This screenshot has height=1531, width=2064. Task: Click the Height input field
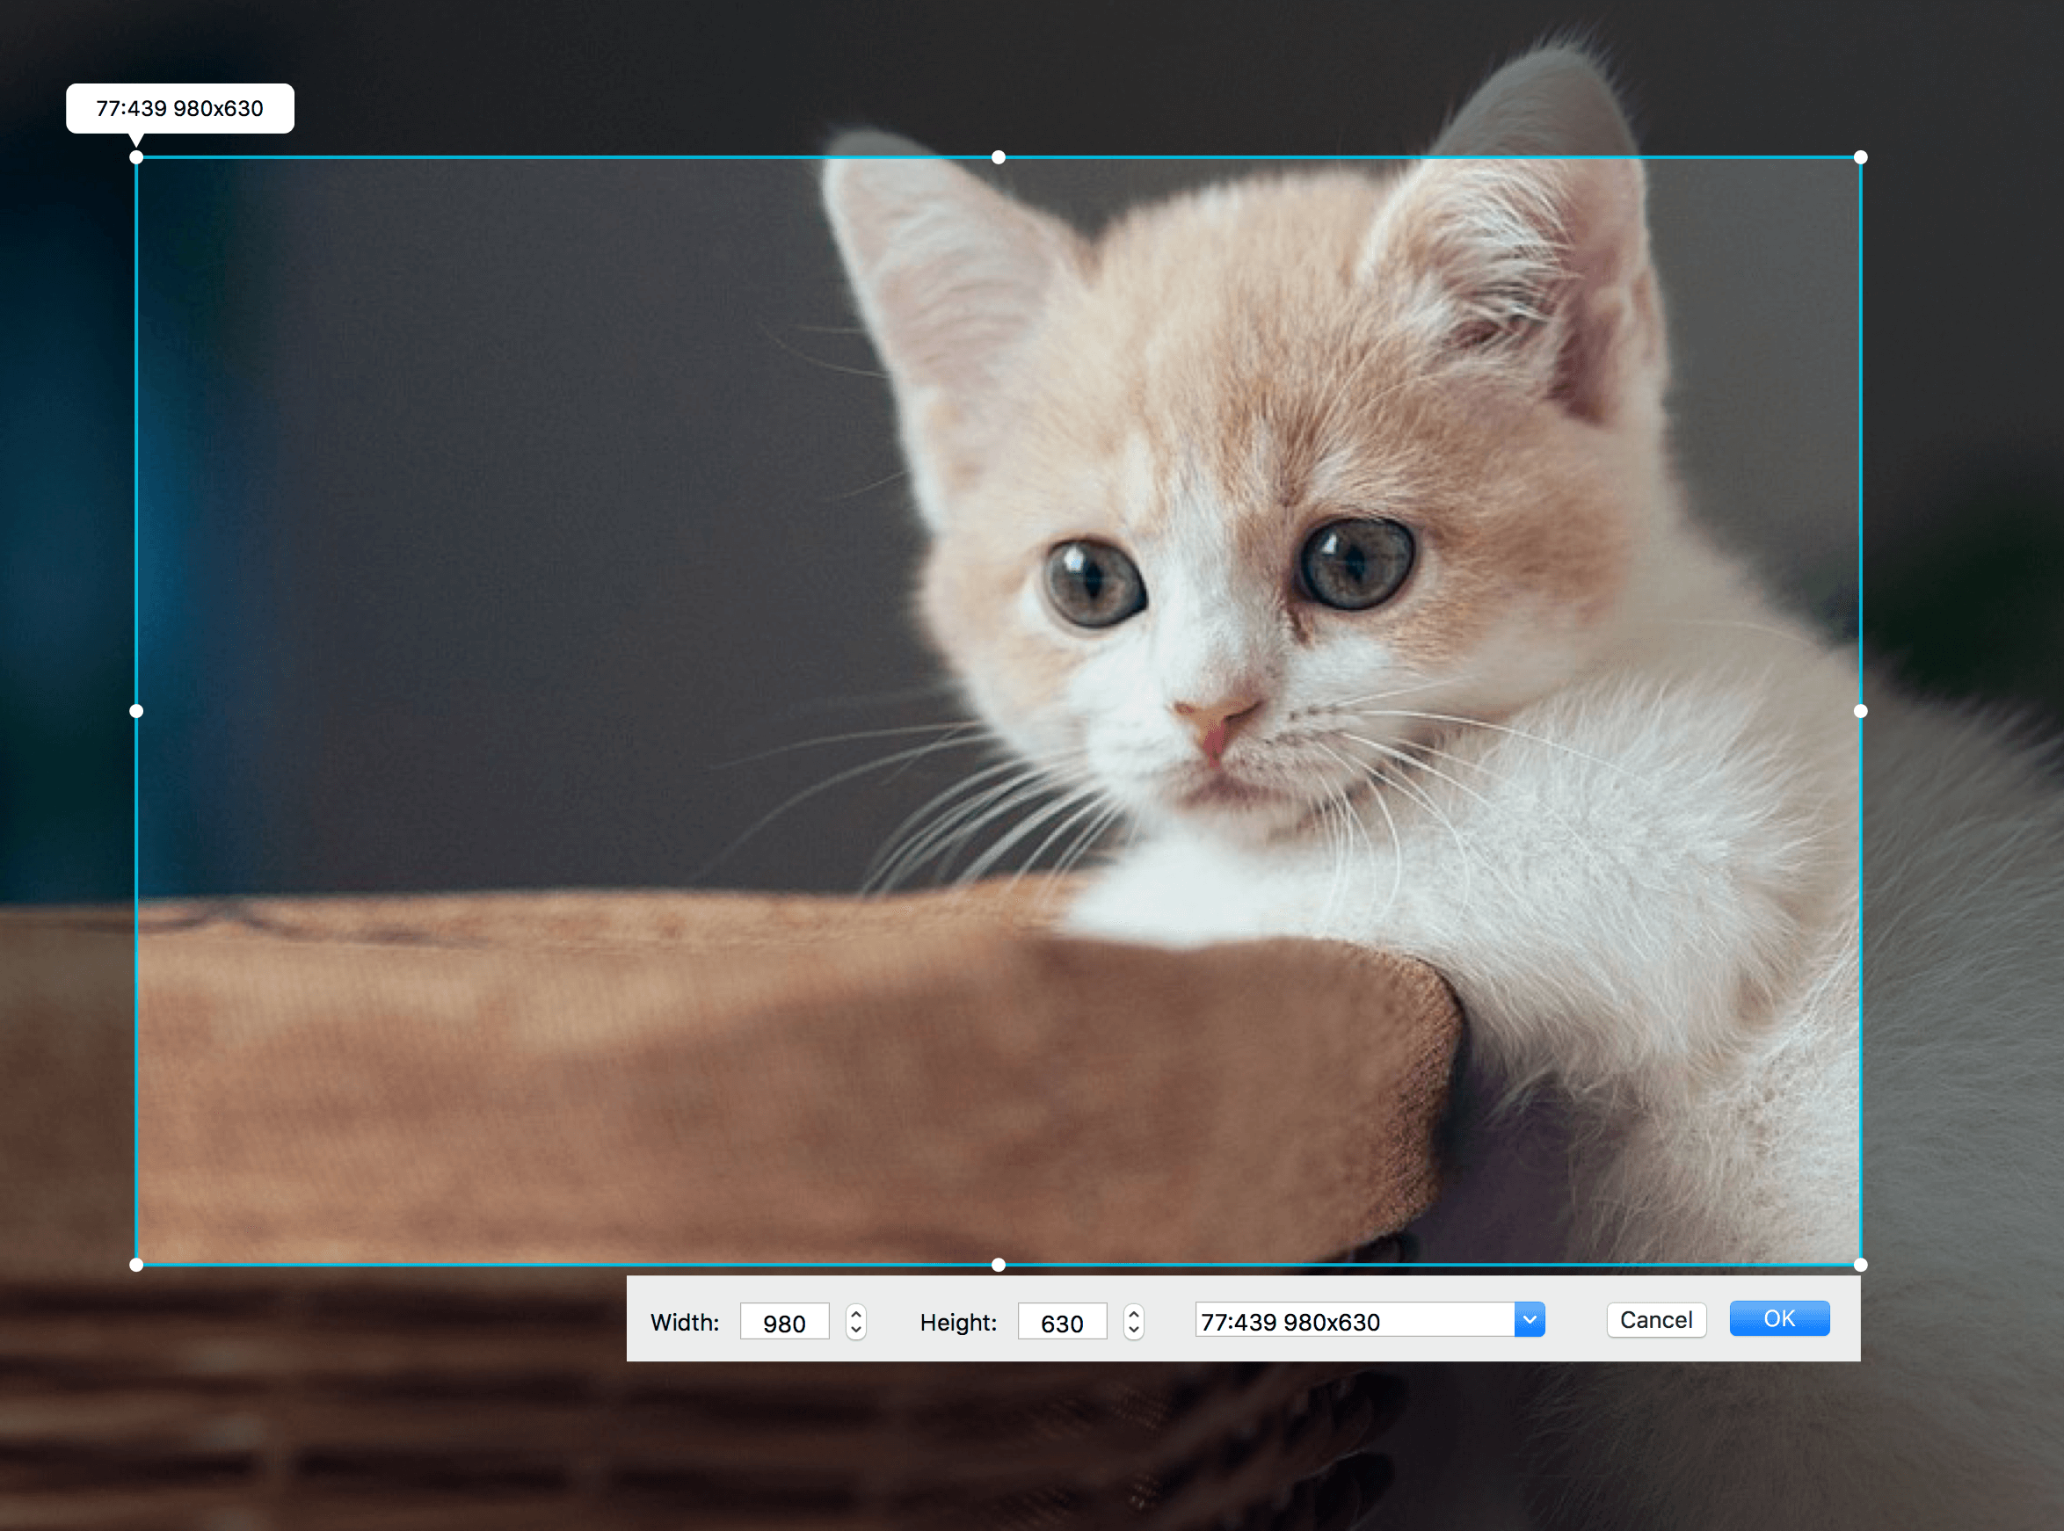coord(1061,1322)
